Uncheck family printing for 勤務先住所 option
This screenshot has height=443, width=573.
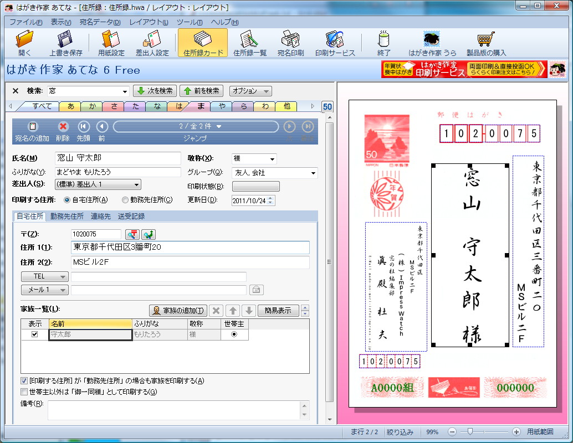(x=23, y=381)
